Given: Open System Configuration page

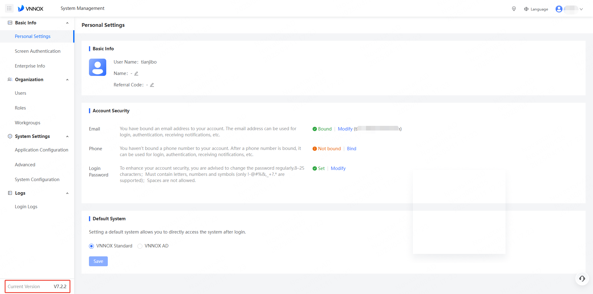Looking at the screenshot, I should click(37, 180).
